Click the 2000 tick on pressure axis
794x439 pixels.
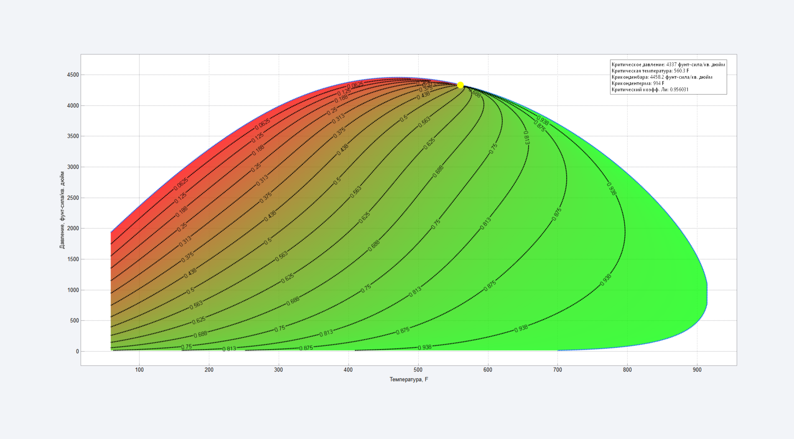[73, 228]
